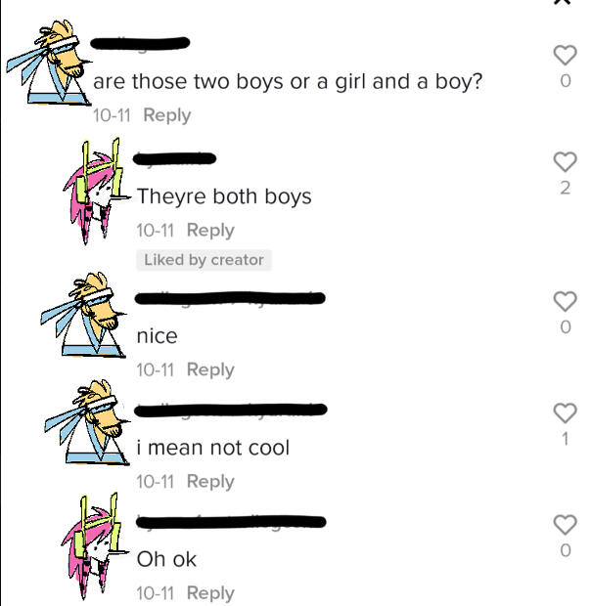Reply to "i mean not cool" comment
The image size is (591, 606).
pyautogui.click(x=210, y=482)
